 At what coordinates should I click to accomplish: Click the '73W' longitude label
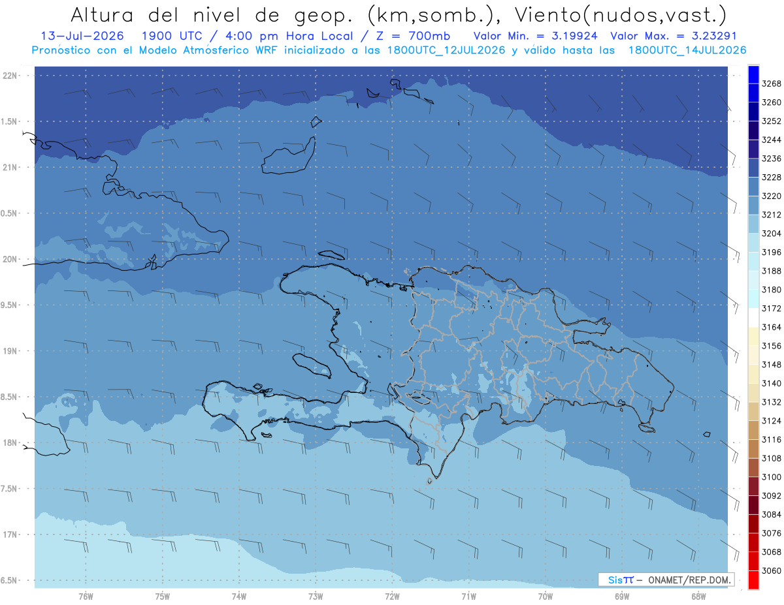[x=316, y=596]
